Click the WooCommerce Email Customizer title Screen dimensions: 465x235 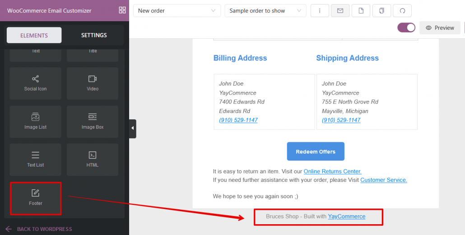pos(49,11)
